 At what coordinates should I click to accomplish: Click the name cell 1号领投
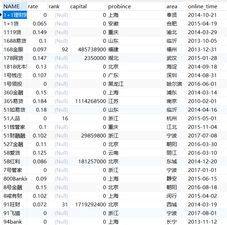tap(15, 84)
